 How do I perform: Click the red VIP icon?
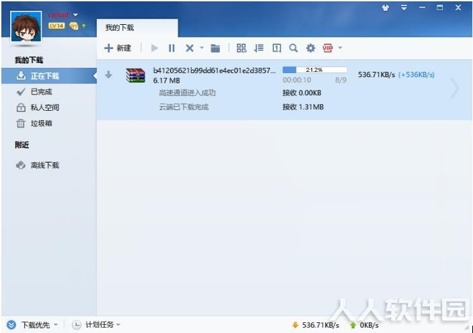(x=328, y=48)
